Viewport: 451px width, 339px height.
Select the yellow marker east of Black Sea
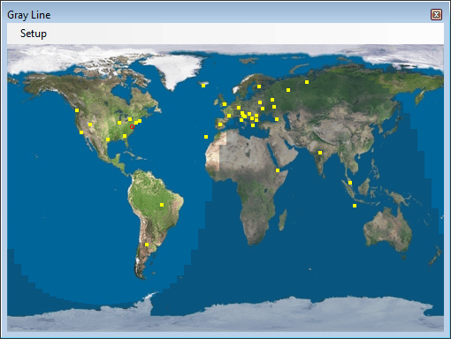[277, 119]
